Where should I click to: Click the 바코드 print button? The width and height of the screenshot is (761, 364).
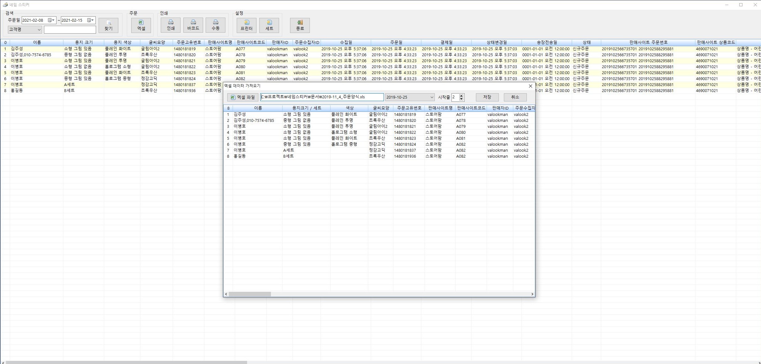193,25
